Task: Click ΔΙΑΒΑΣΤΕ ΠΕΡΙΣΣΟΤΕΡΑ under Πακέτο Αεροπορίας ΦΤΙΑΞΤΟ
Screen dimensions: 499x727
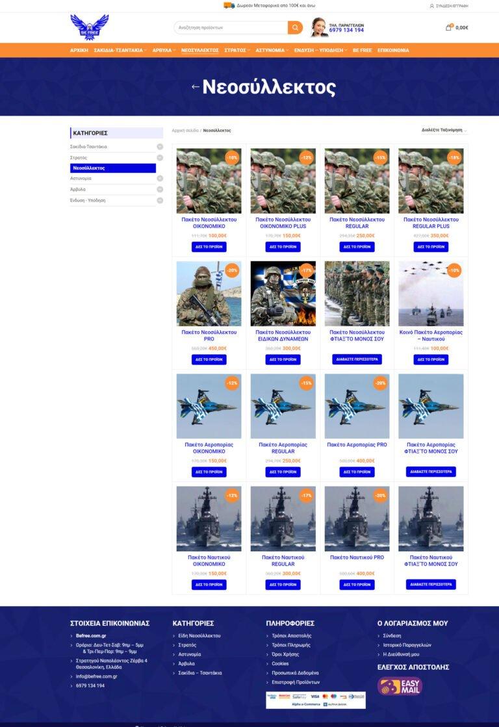Action: [x=431, y=472]
